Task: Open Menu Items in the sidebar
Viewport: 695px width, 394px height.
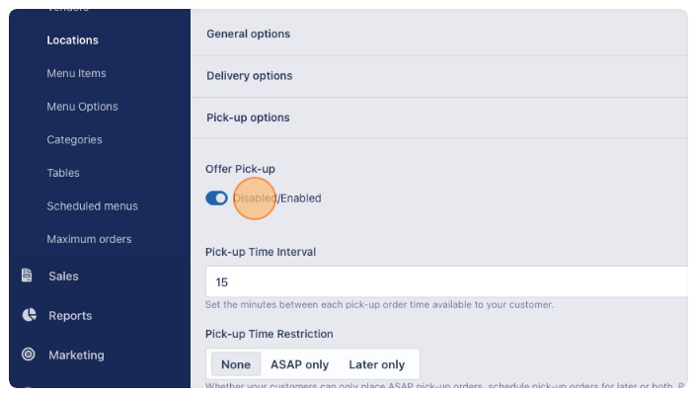Action: pos(76,73)
